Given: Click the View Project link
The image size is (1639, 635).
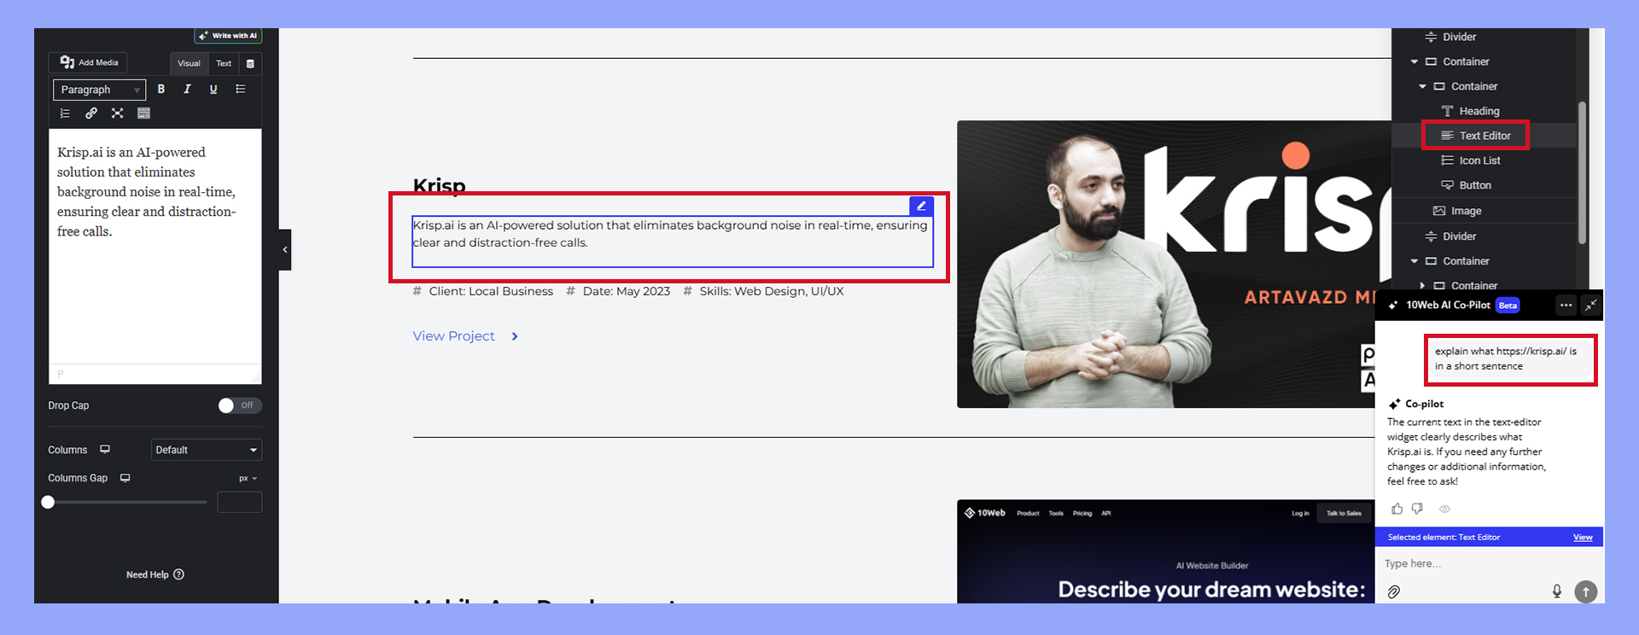Looking at the screenshot, I should coord(454,336).
